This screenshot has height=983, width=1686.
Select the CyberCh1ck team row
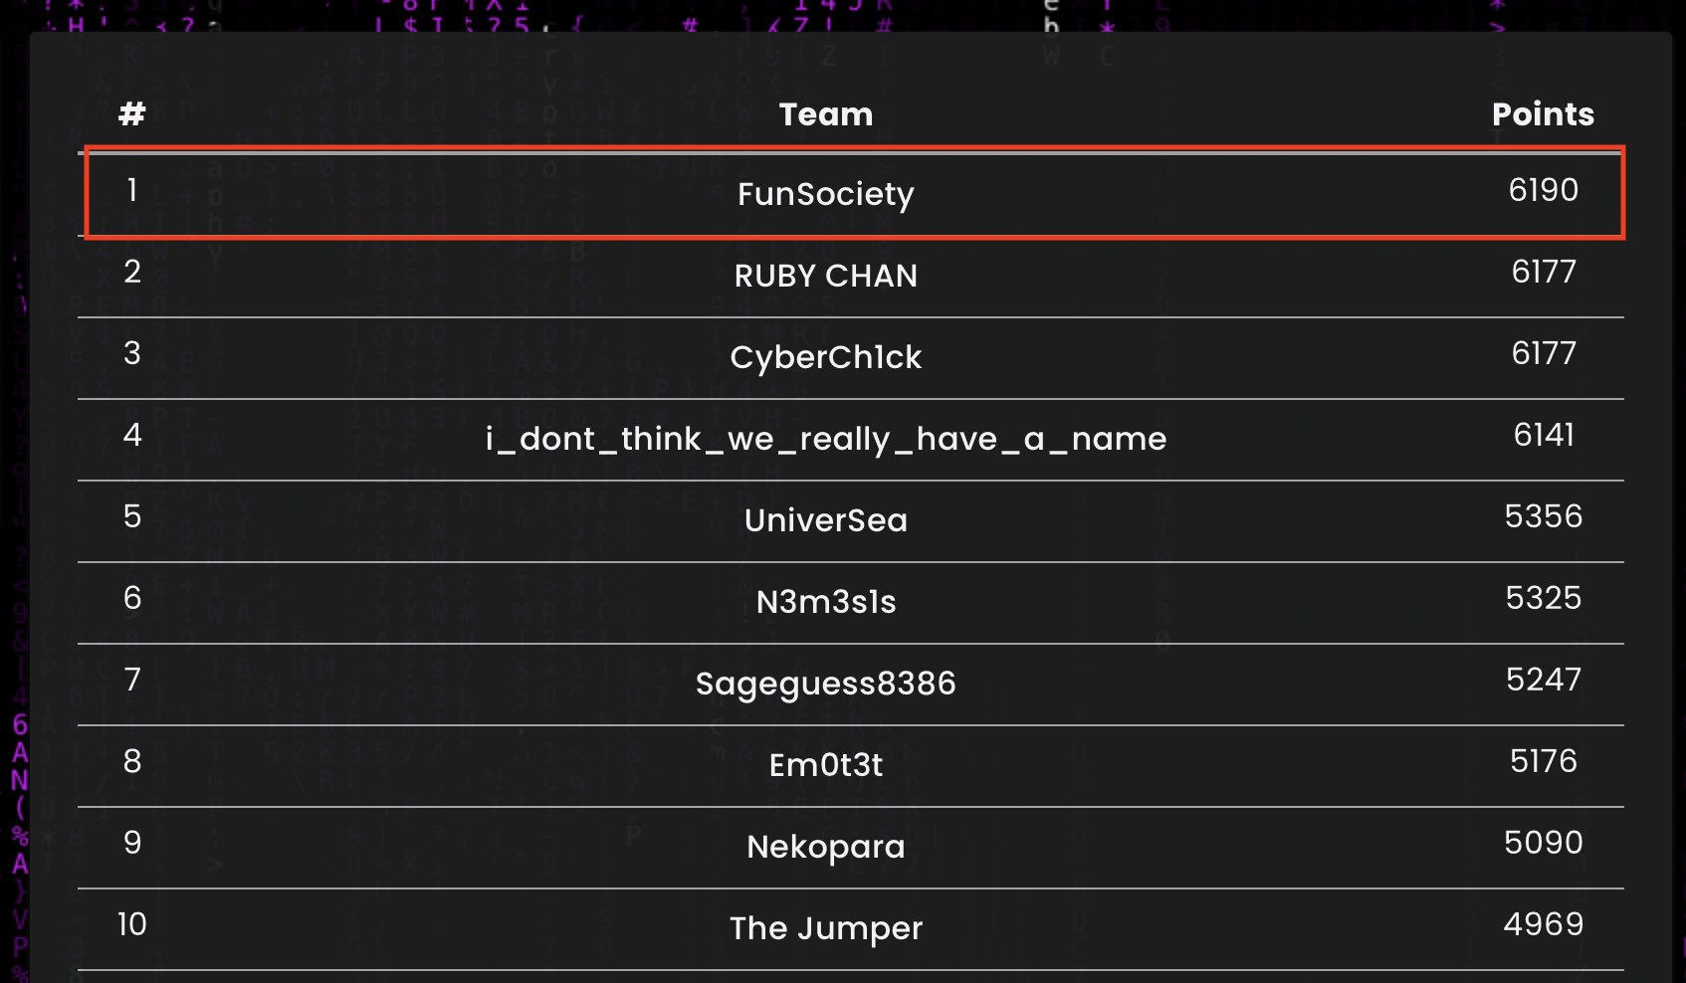pyautogui.click(x=851, y=358)
